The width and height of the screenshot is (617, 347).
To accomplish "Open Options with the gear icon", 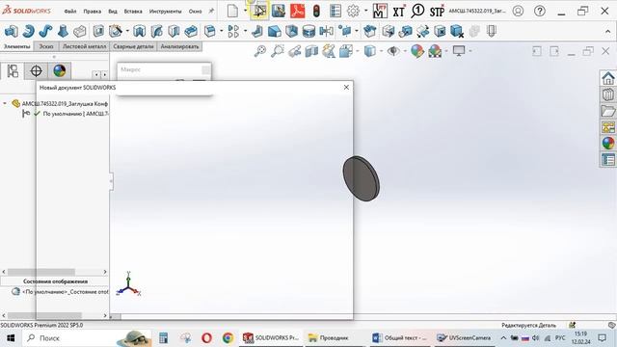I will (x=353, y=11).
